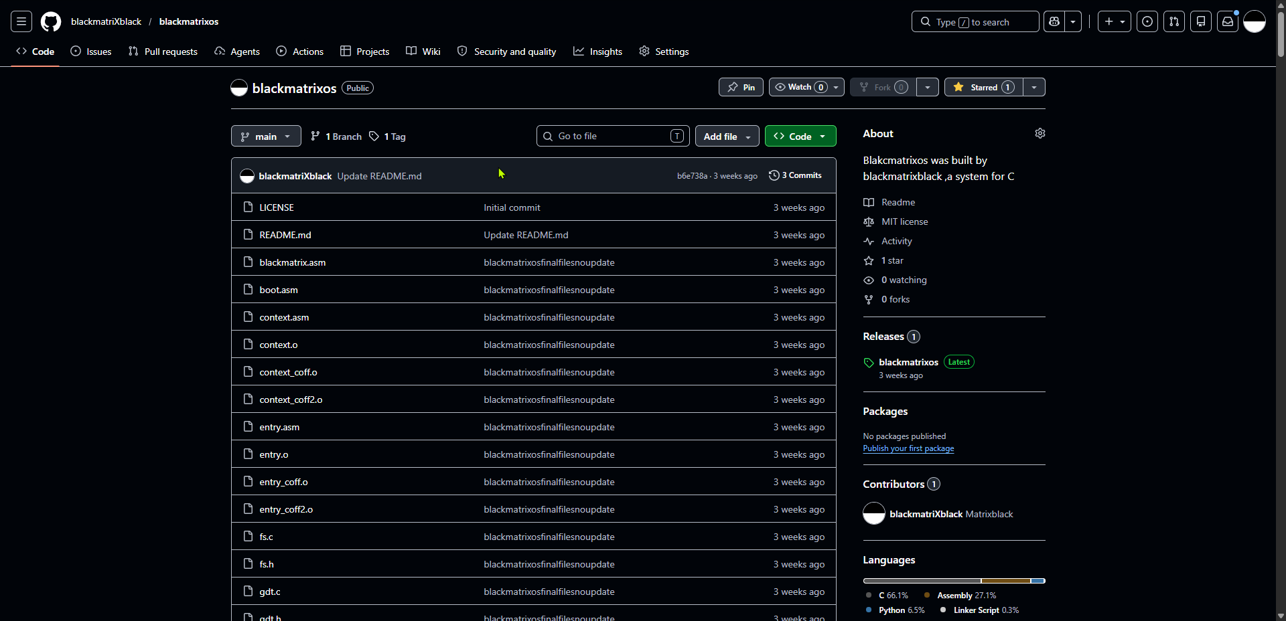This screenshot has width=1286, height=621.
Task: Click the tag icon beside 1 Tag
Action: (x=374, y=136)
